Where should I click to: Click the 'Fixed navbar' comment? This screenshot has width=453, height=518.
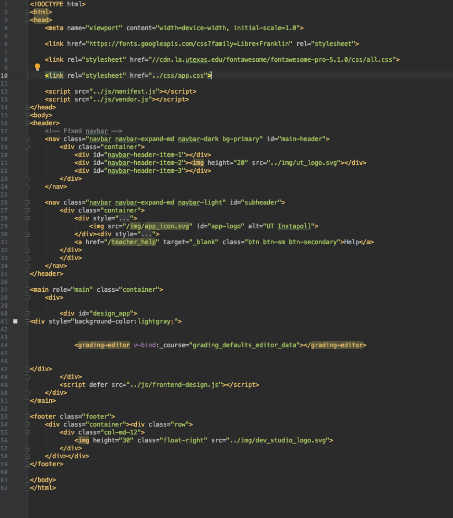click(x=84, y=131)
